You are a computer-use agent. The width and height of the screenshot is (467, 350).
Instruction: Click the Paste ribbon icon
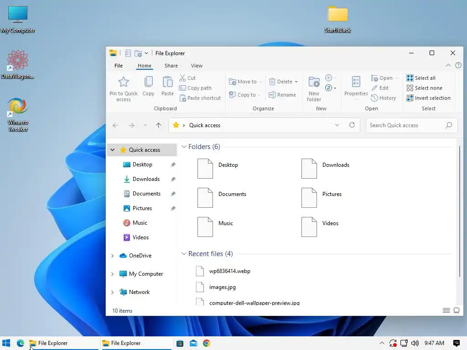(167, 82)
